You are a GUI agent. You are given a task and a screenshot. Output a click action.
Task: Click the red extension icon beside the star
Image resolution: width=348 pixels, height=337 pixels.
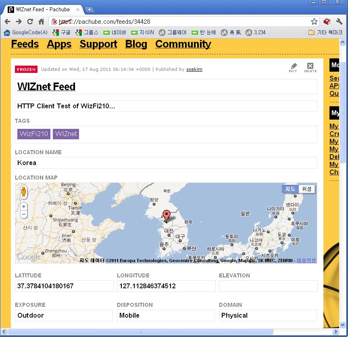327,21
